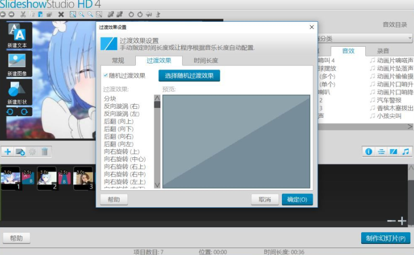414x255 pixels.
Task: Select 香槟木塞拔出 sound effect
Action: pyautogui.click(x=392, y=108)
